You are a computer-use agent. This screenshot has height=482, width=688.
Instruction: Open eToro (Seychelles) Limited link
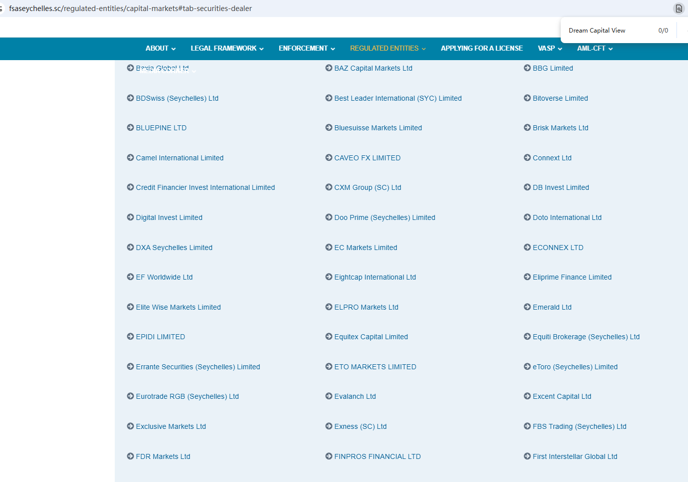pos(575,367)
